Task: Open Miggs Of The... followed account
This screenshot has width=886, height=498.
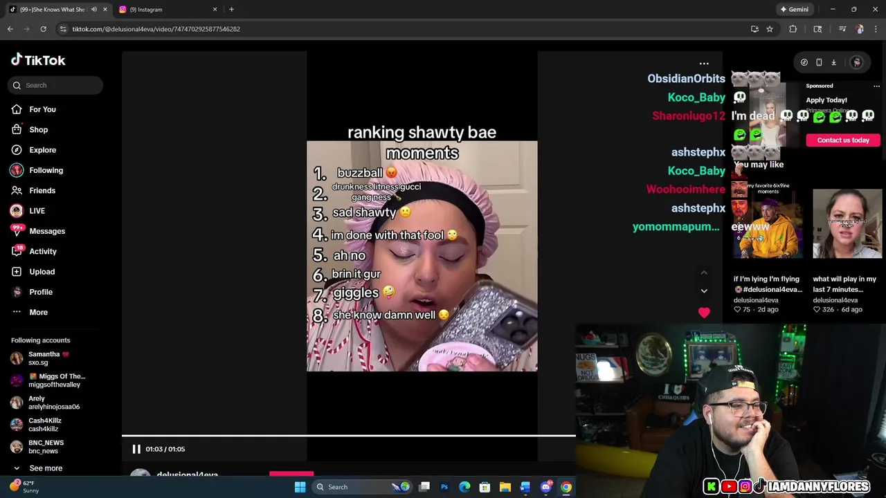Action: (48, 380)
